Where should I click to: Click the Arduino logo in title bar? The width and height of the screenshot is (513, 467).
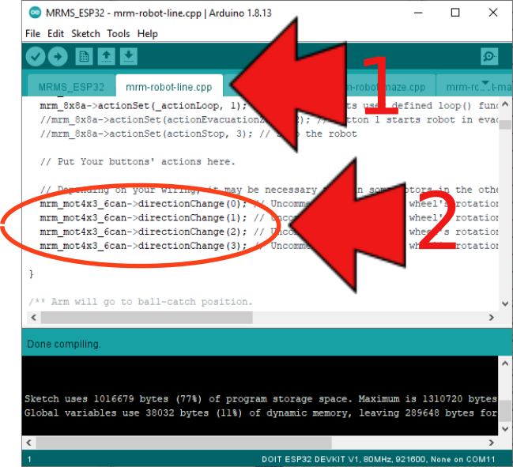coord(35,13)
